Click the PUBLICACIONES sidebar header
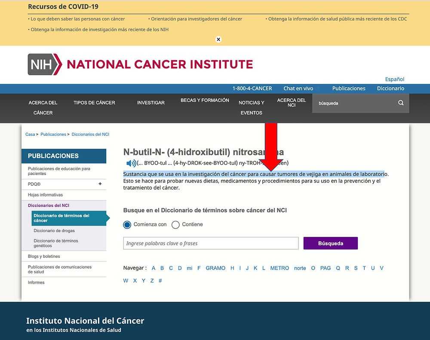The height and width of the screenshot is (340, 430). (x=64, y=156)
